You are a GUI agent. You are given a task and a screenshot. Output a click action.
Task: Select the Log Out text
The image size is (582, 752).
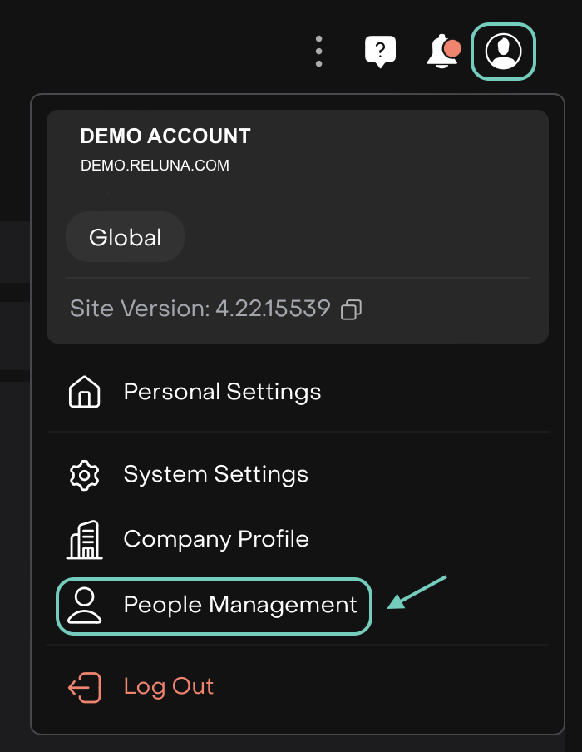(169, 686)
